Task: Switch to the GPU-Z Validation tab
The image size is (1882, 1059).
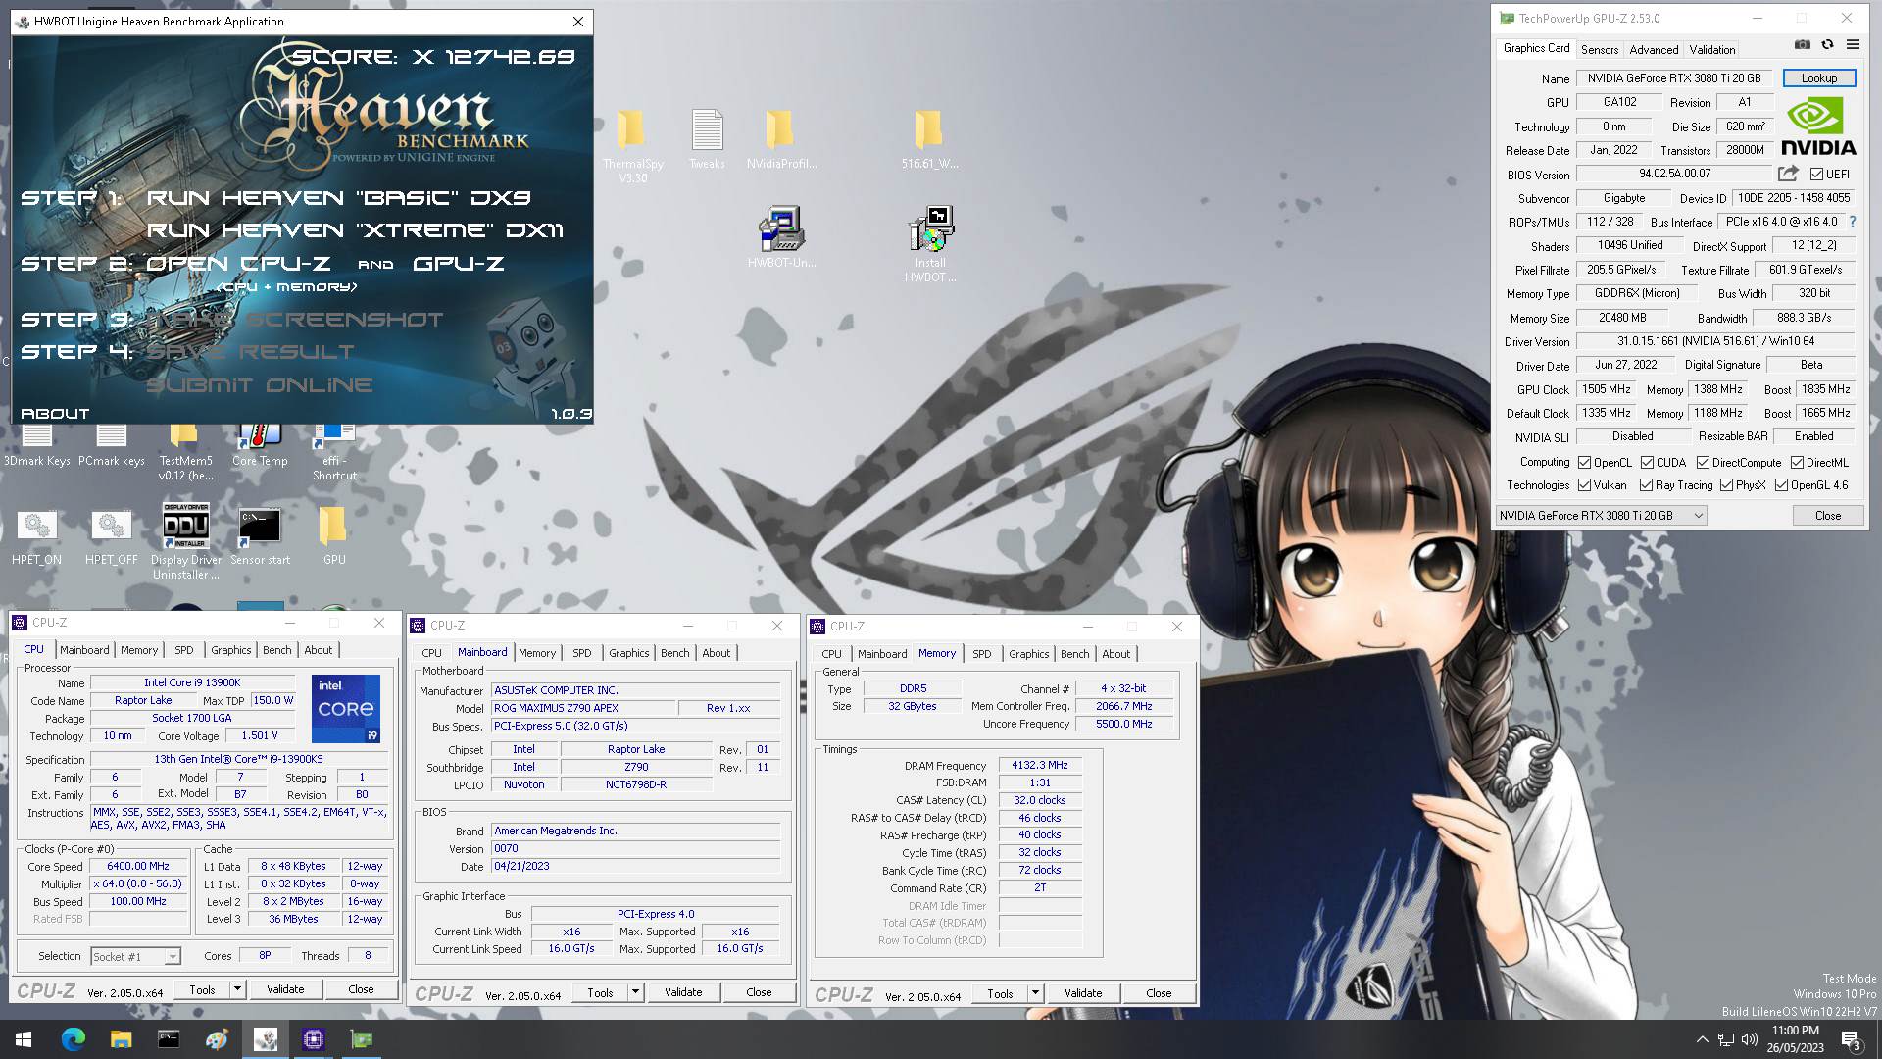Action: pyautogui.click(x=1711, y=49)
